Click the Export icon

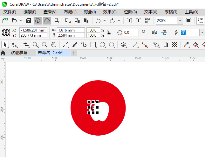tap(139, 21)
